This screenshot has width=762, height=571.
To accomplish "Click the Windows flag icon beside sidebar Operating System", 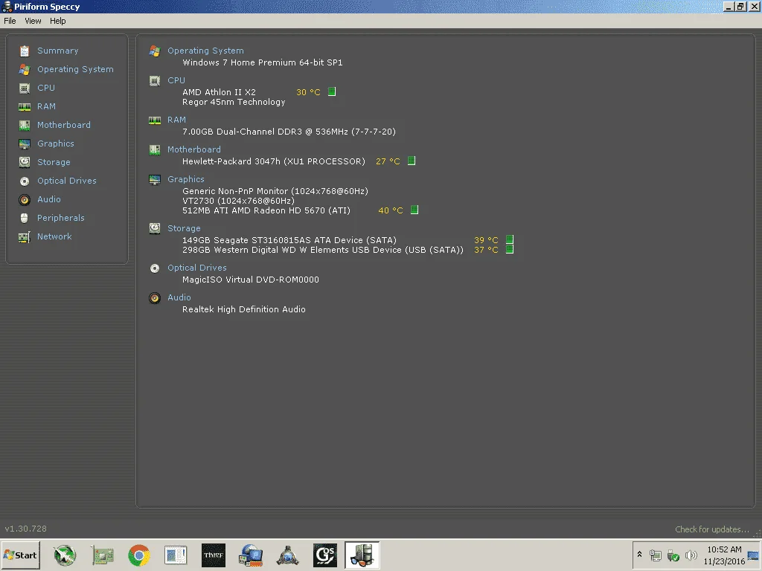I will click(x=25, y=69).
